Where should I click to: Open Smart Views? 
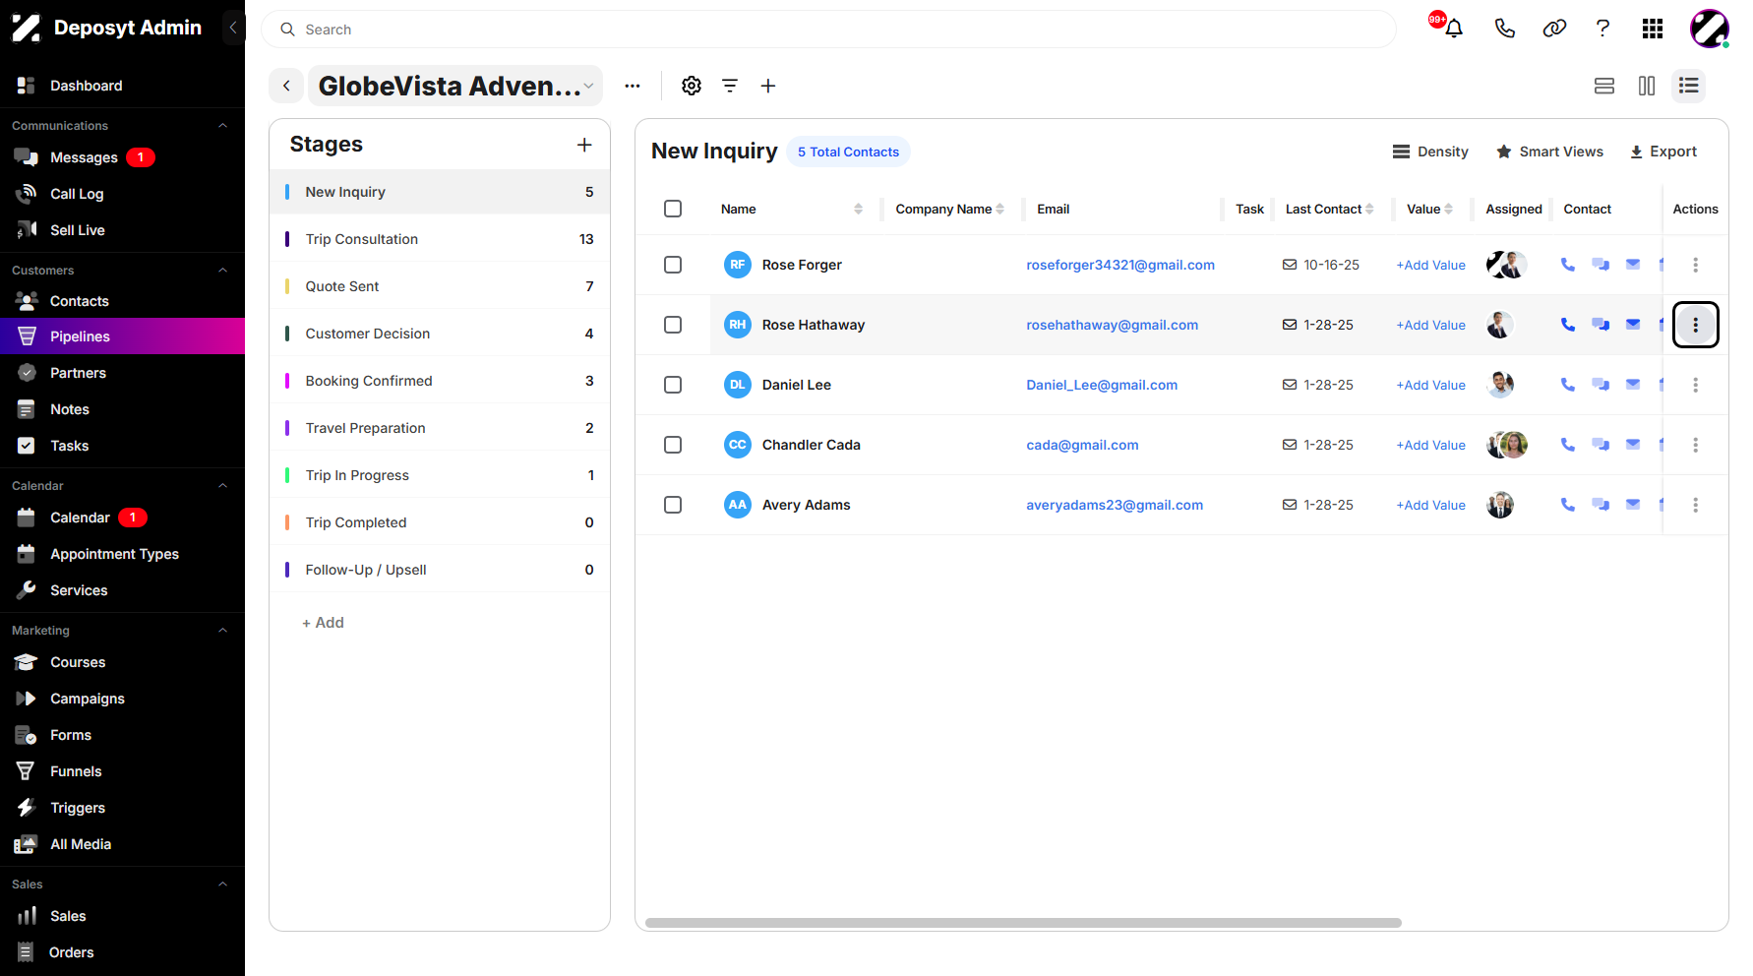1550,152
